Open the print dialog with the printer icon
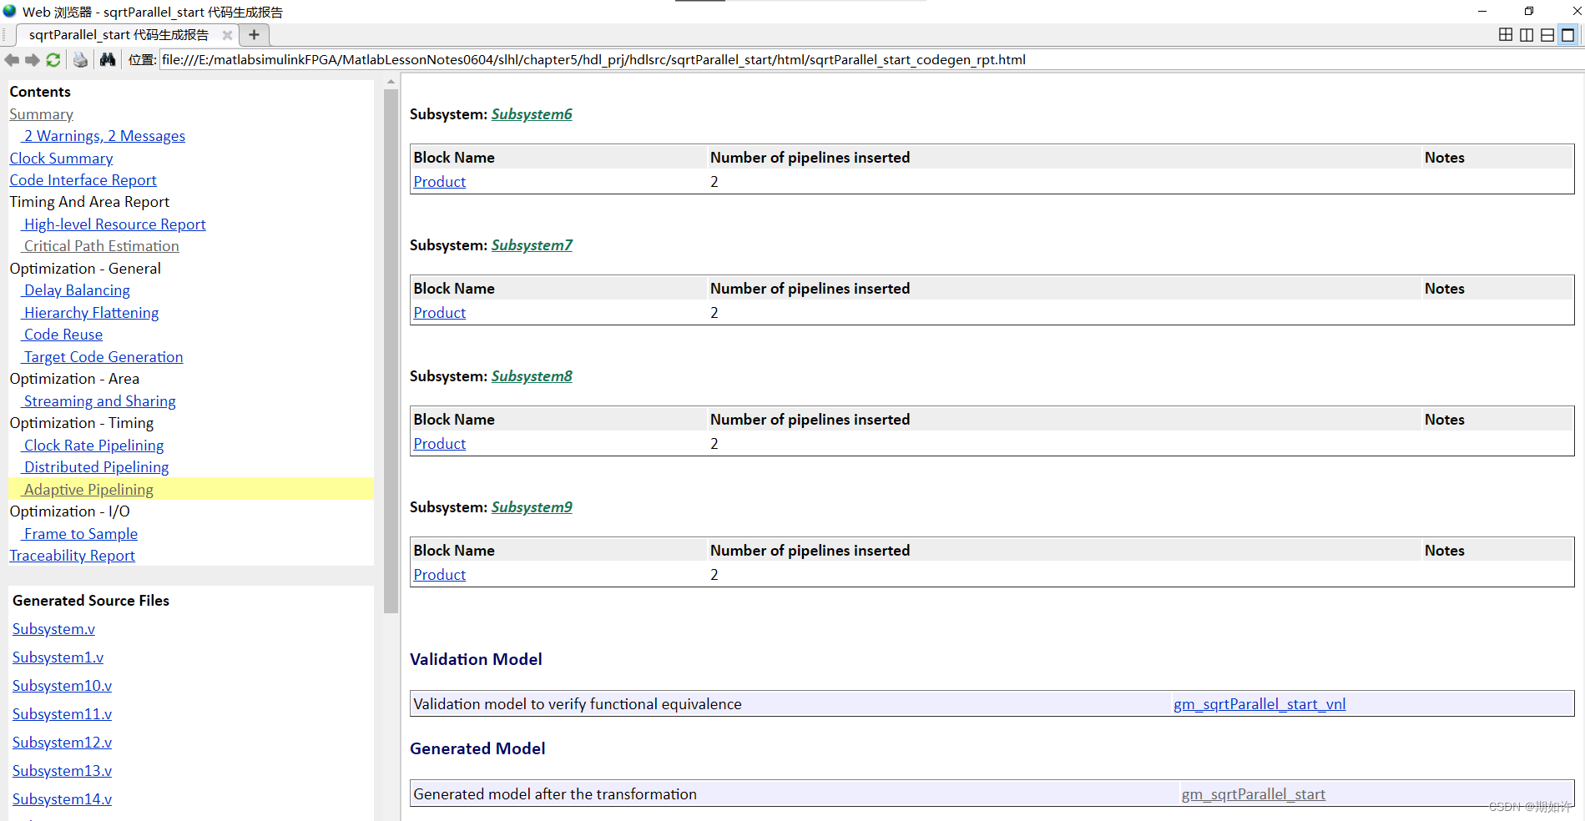 coord(80,59)
